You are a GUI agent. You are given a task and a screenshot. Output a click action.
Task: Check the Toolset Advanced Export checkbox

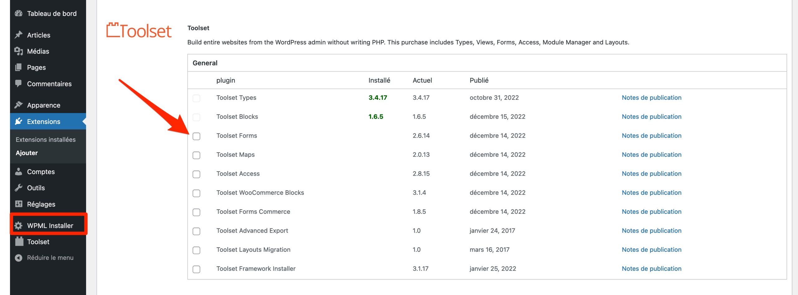pyautogui.click(x=196, y=231)
